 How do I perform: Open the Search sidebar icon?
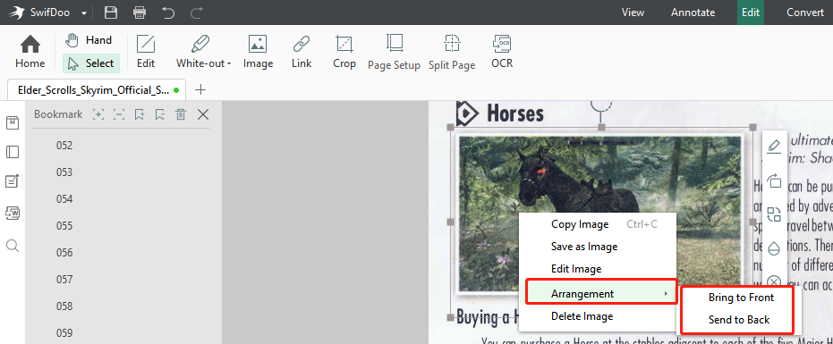pos(13,245)
